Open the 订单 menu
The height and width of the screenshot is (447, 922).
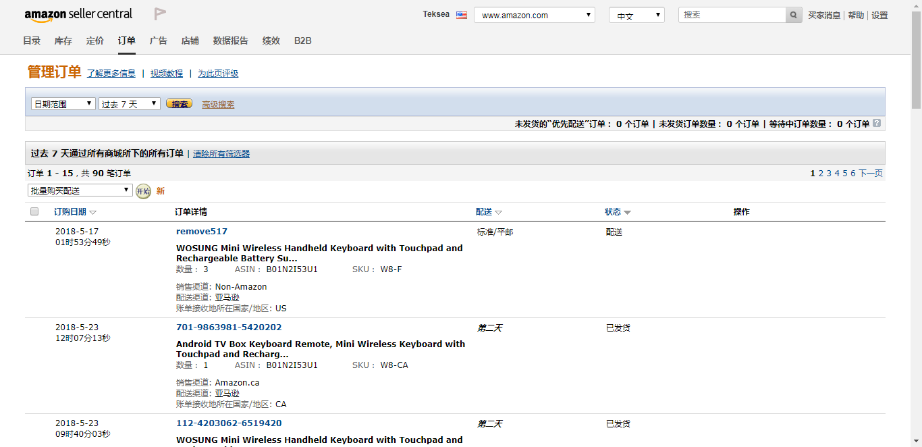tap(127, 41)
